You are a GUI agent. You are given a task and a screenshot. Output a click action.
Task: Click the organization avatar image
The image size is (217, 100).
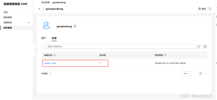(x=46, y=25)
